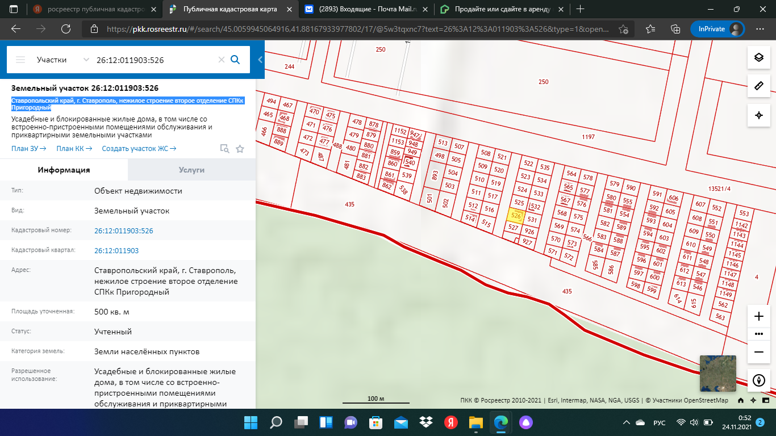Switch to Продайте или сдайте browser tab
This screenshot has height=436, width=776.
click(x=502, y=9)
